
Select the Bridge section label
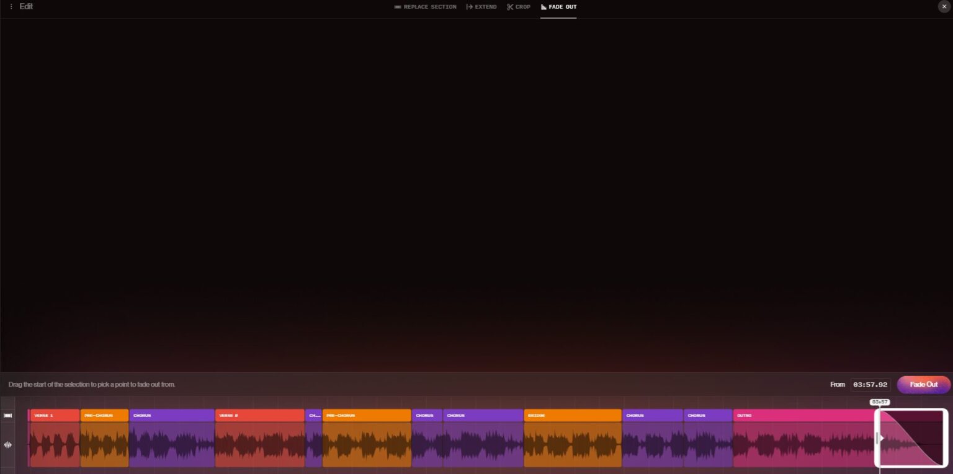(572, 416)
